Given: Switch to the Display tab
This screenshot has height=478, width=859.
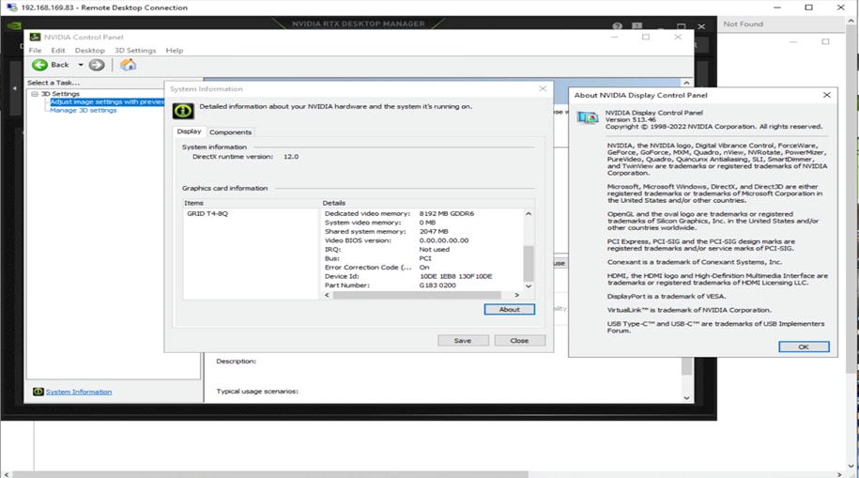Looking at the screenshot, I should coord(189,131).
